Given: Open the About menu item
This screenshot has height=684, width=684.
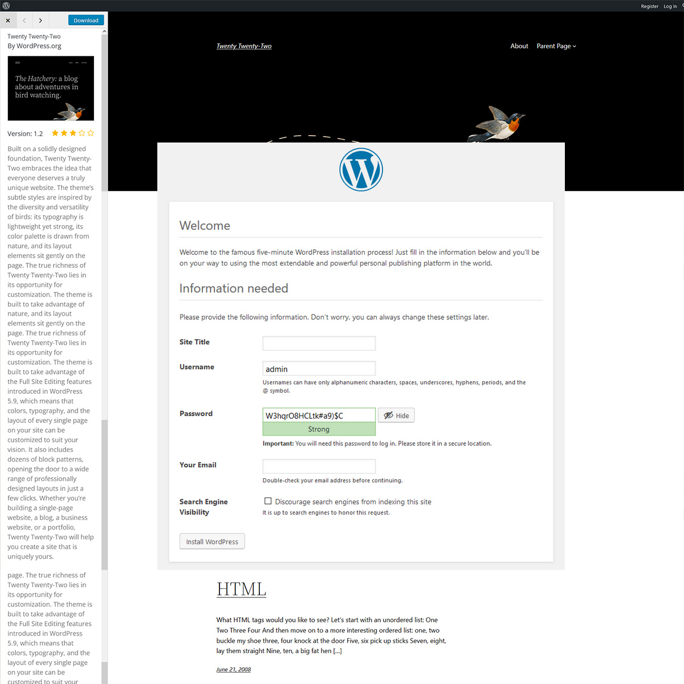Looking at the screenshot, I should [x=519, y=46].
